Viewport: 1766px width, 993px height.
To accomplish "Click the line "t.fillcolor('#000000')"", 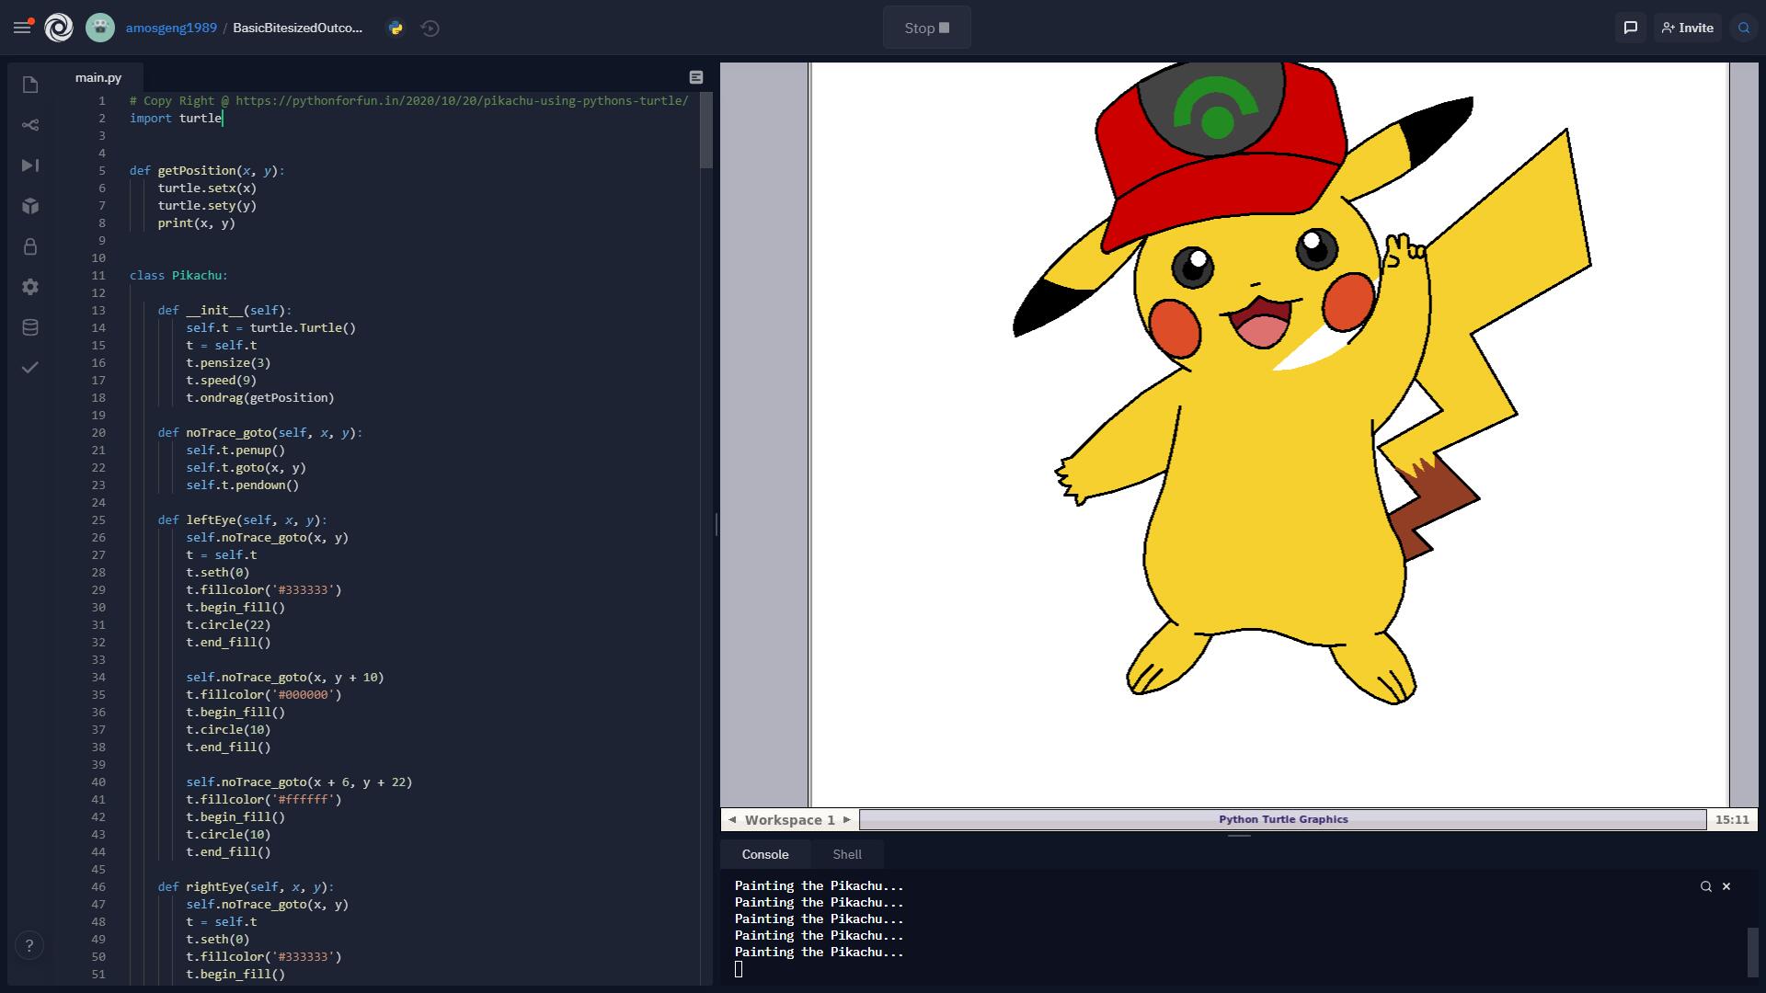I will [x=264, y=695].
